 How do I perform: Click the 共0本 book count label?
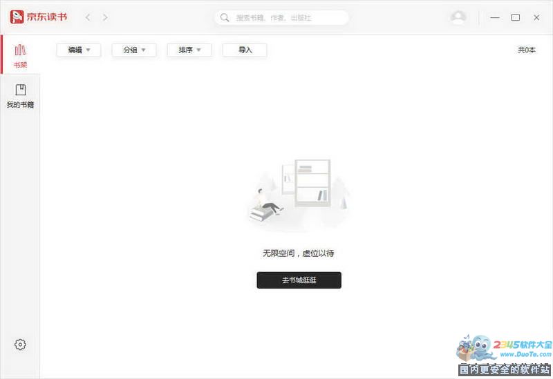[x=526, y=50]
